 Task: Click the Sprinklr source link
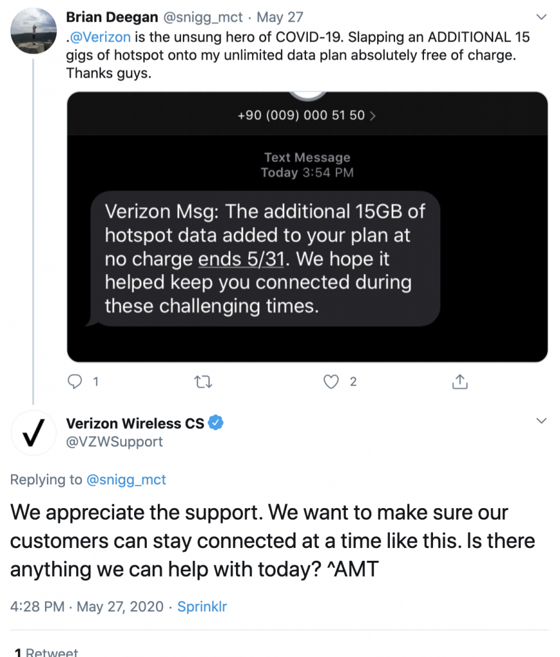[202, 606]
